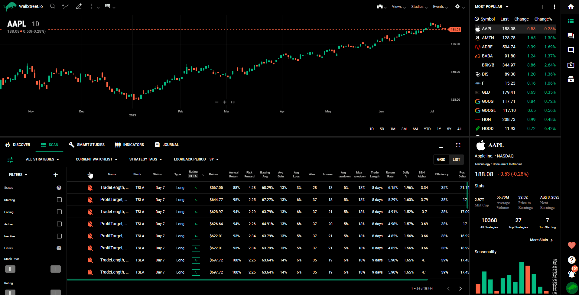579x295 pixels.
Task: Open the Views dropdown
Action: pyautogui.click(x=399, y=7)
